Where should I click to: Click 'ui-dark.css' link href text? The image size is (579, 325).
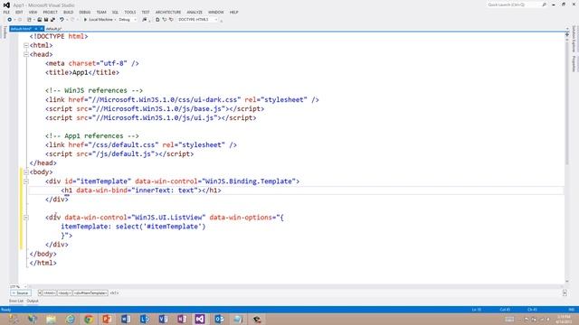216,100
